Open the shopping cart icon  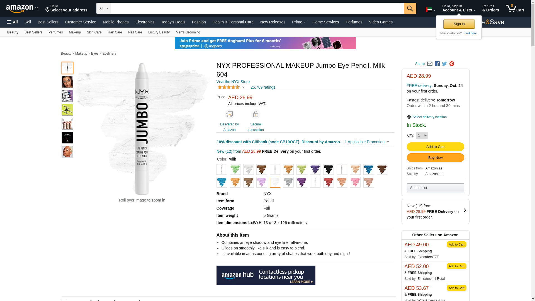[x=515, y=8]
